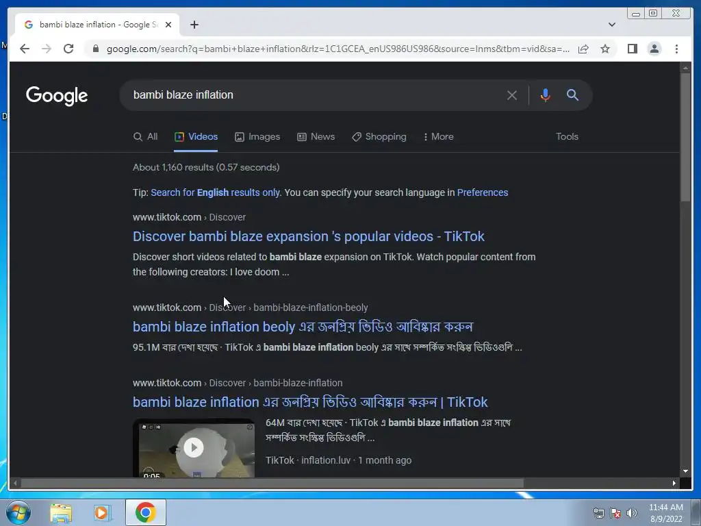Image resolution: width=701 pixels, height=526 pixels.
Task: Open volume speaker tray icon
Action: (x=632, y=513)
